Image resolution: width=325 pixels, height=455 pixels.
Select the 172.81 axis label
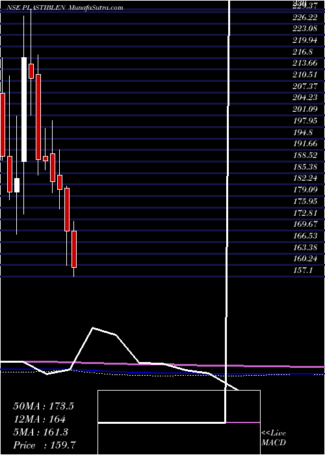point(306,213)
